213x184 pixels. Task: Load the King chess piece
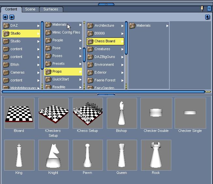coord(19,155)
